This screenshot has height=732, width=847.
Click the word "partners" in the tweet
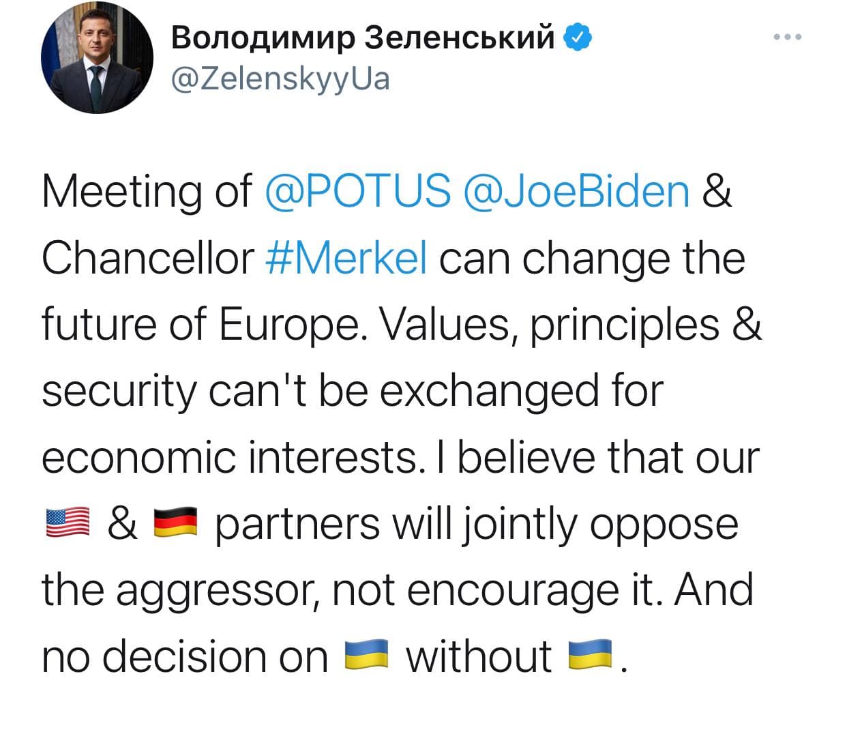coord(297,525)
